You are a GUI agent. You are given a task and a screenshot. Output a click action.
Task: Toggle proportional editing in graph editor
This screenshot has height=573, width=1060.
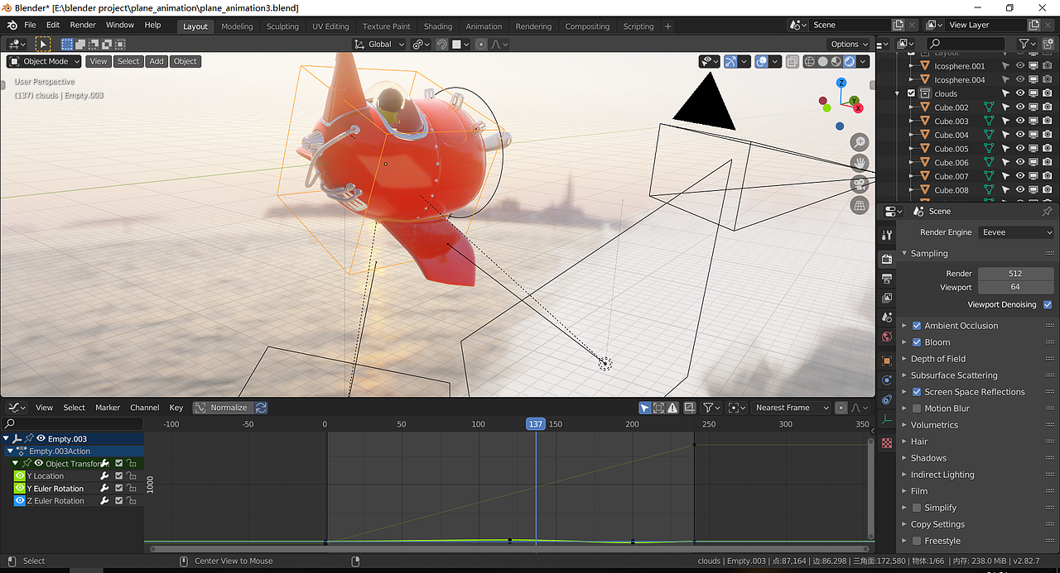(x=841, y=408)
